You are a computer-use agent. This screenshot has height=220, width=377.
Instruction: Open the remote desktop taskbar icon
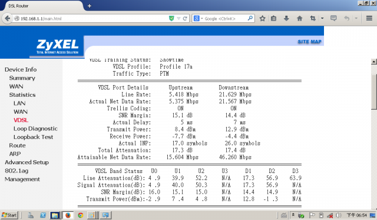105,215
